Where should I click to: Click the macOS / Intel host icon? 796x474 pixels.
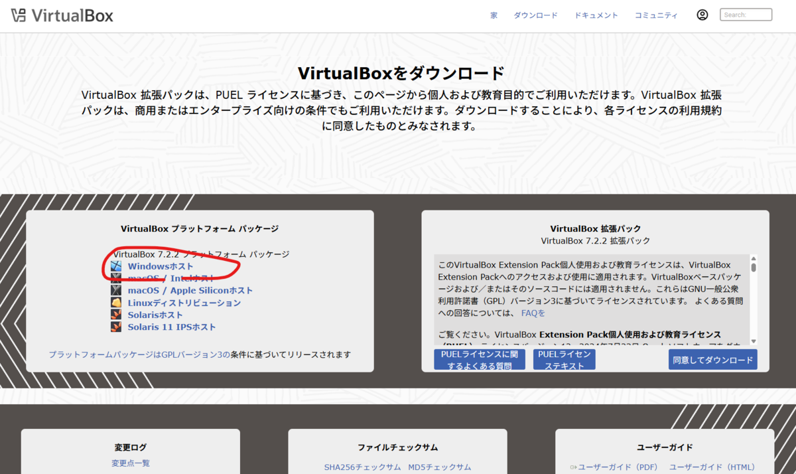pyautogui.click(x=116, y=278)
